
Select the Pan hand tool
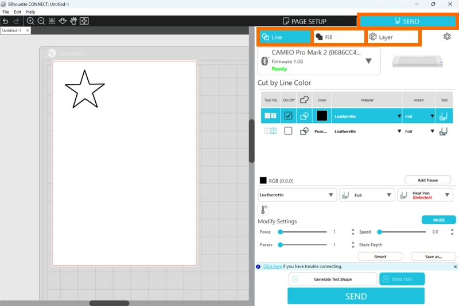point(73,21)
